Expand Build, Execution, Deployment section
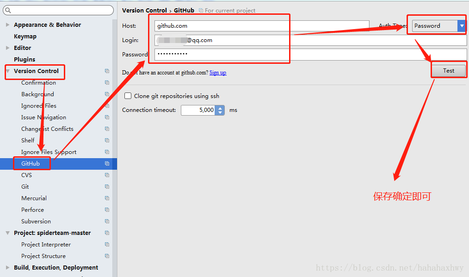Screen dimensions: 469x277 8,267
